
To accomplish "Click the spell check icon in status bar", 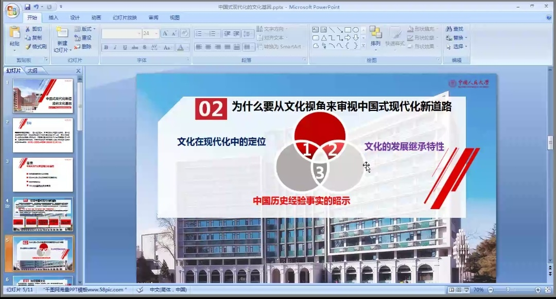I will (x=140, y=290).
